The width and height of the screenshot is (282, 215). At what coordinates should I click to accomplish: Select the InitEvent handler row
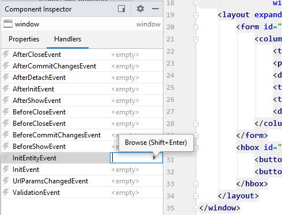pyautogui.click(x=82, y=170)
